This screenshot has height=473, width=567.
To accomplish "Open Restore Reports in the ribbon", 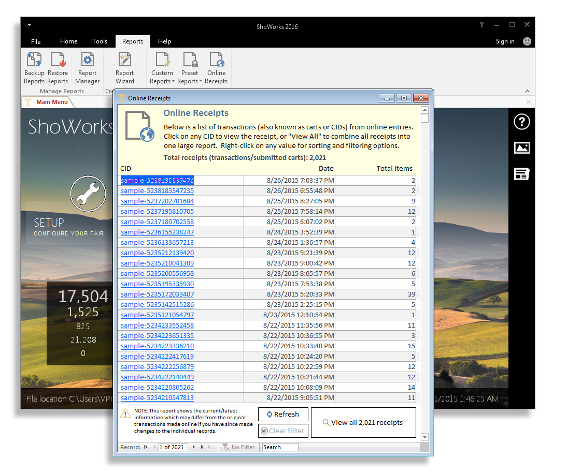I will (x=58, y=68).
